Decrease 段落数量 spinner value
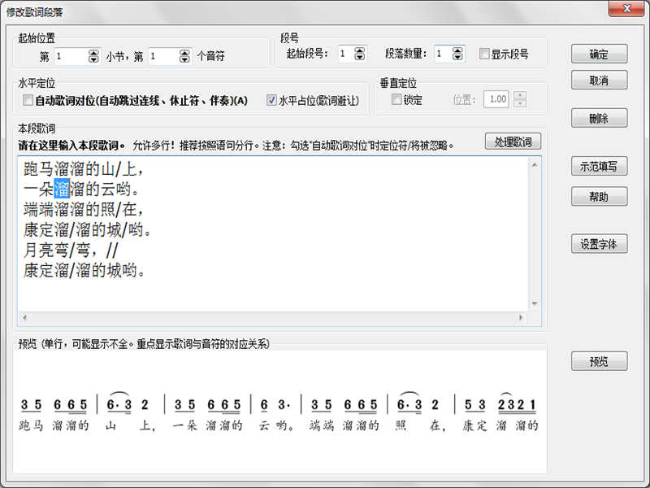Viewport: 650px width, 488px height. pos(457,59)
